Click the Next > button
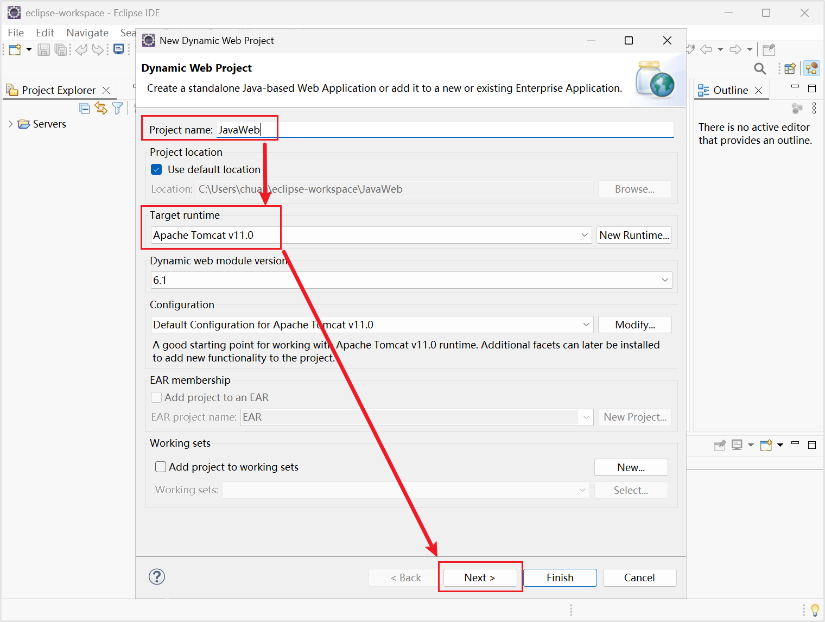Viewport: 825px width, 622px height. coord(480,577)
